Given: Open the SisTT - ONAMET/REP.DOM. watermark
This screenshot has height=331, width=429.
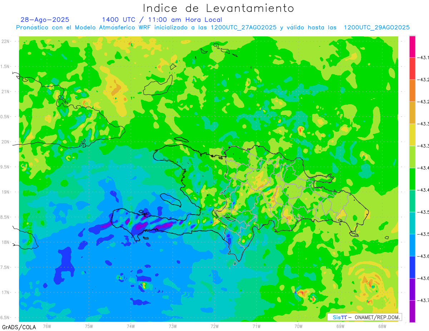Looking at the screenshot, I should coord(364,317).
